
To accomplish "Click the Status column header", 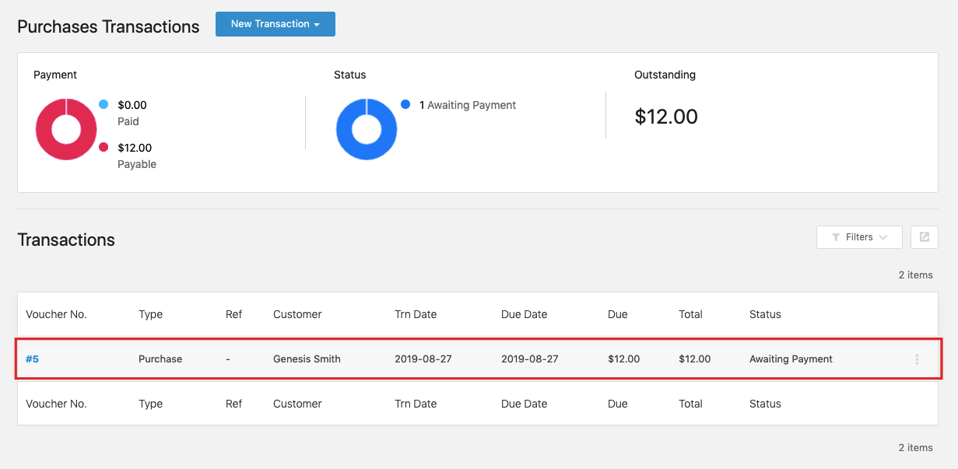I will [x=765, y=314].
